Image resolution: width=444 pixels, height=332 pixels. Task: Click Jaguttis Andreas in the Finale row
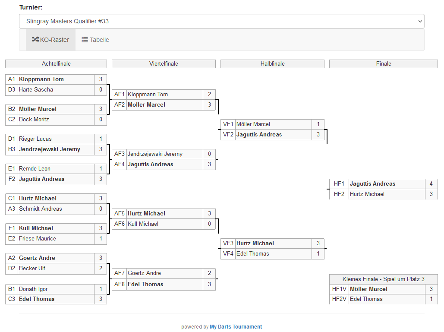(372, 184)
